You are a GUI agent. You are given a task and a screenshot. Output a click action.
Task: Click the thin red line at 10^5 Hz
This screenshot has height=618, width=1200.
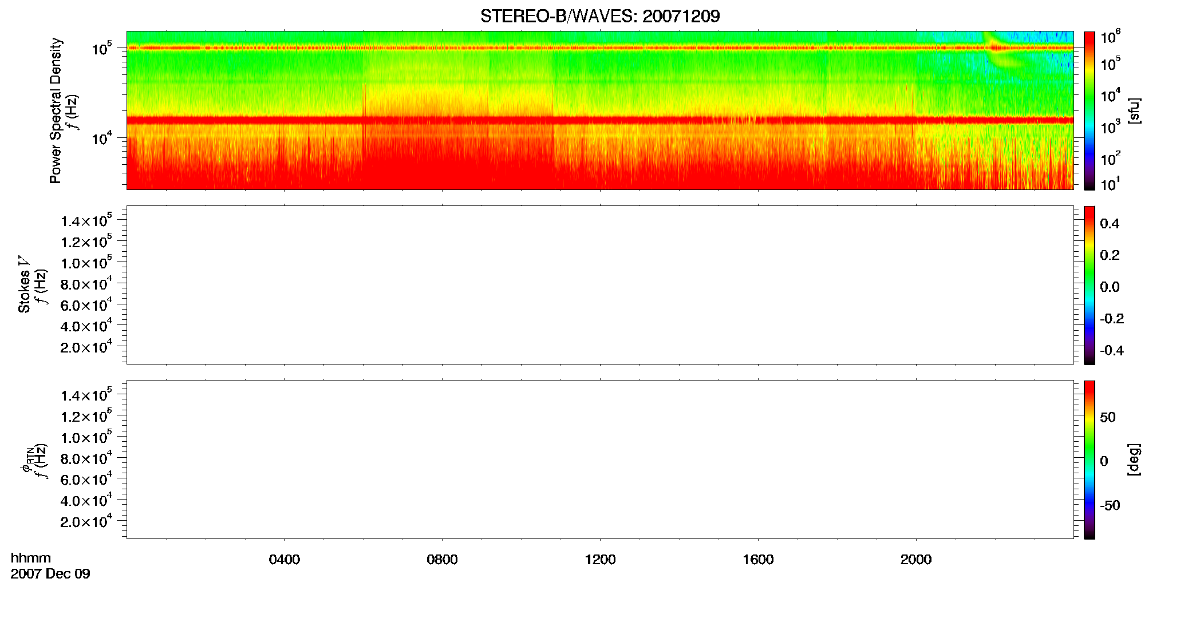600,48
